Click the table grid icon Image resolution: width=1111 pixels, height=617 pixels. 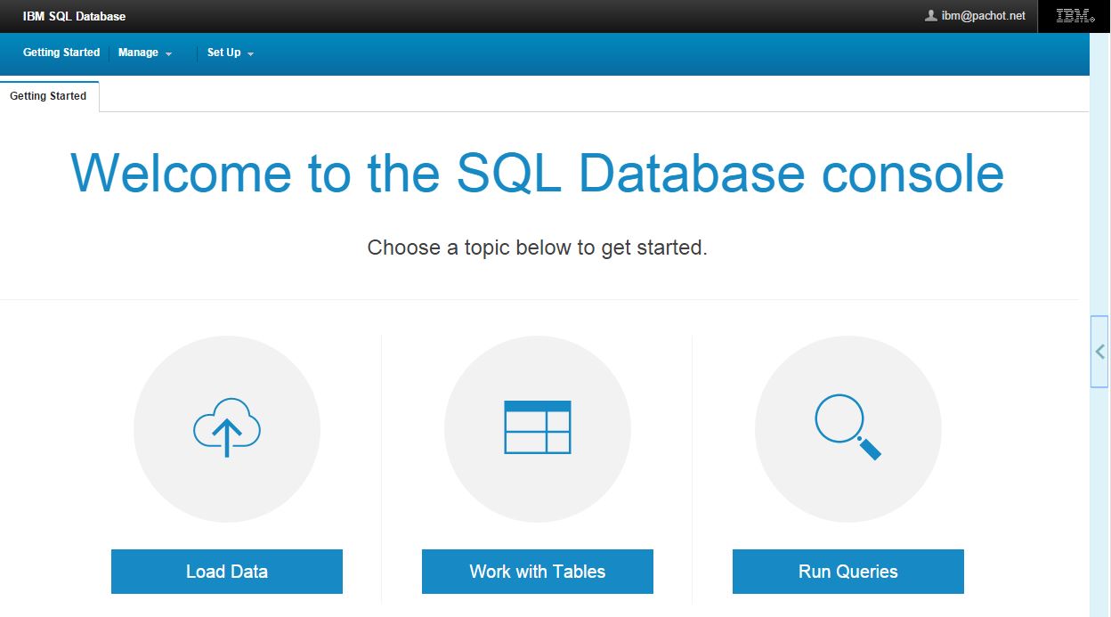[x=538, y=427]
